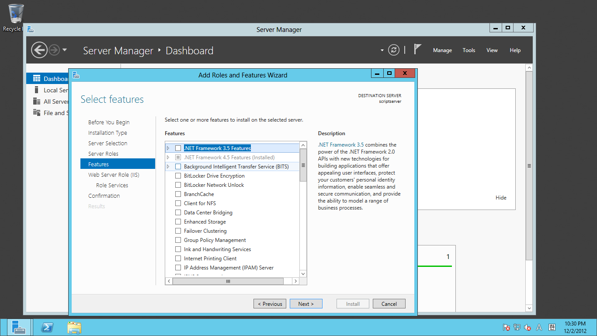Click the Korean '한' language tray icon
This screenshot has height=336, width=597.
coord(552,327)
